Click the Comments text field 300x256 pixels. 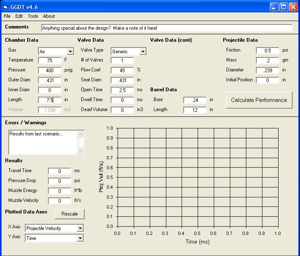pyautogui.click(x=166, y=28)
